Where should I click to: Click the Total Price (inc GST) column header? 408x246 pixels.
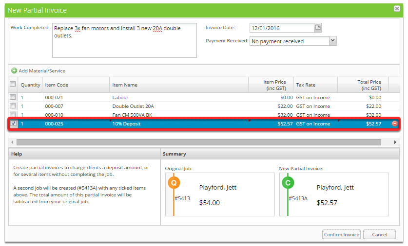click(363, 85)
